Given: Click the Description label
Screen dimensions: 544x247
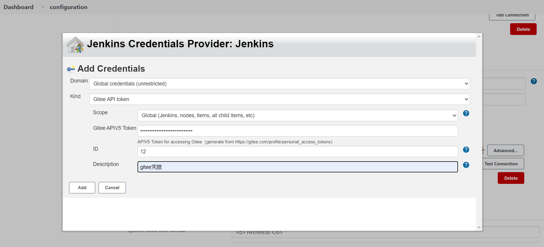Looking at the screenshot, I should [x=106, y=164].
